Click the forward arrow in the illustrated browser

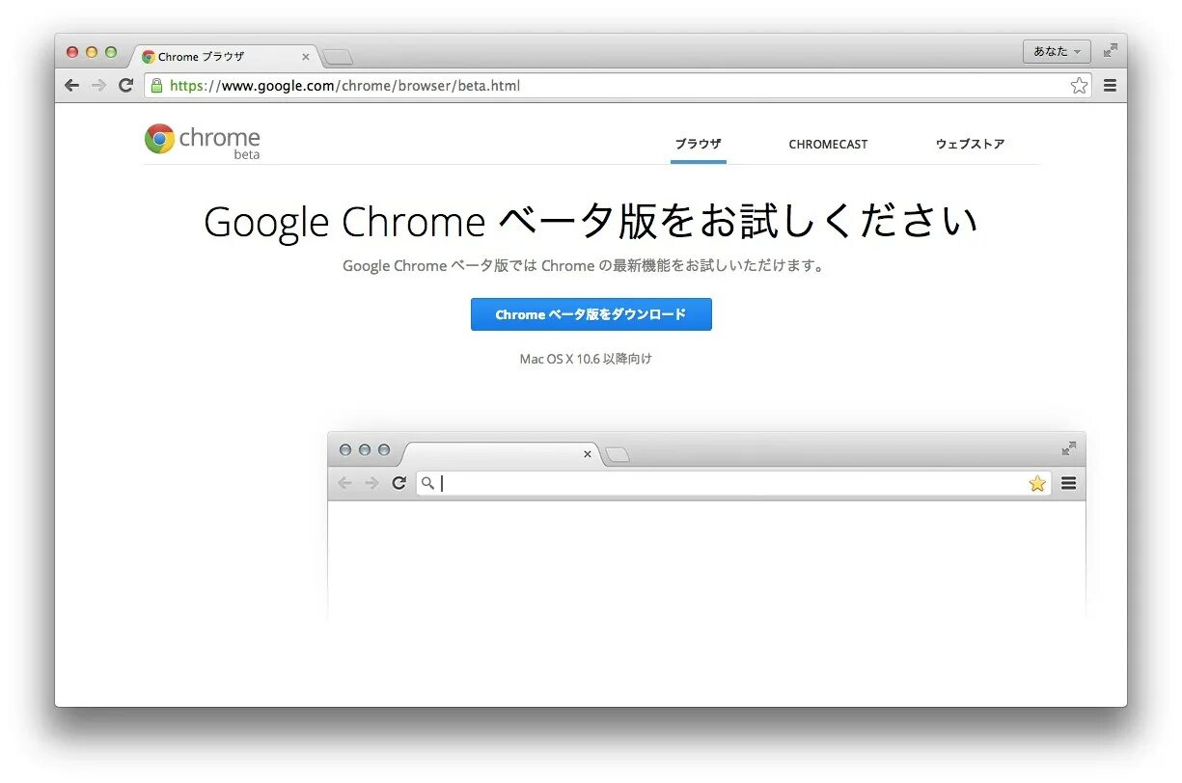click(371, 483)
